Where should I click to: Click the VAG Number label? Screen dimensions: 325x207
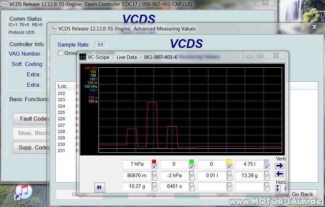coord(25,54)
